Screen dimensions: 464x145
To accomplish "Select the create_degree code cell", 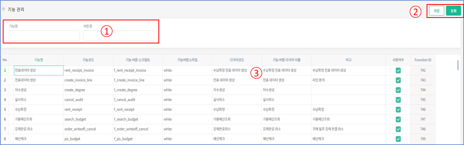I will [88, 90].
